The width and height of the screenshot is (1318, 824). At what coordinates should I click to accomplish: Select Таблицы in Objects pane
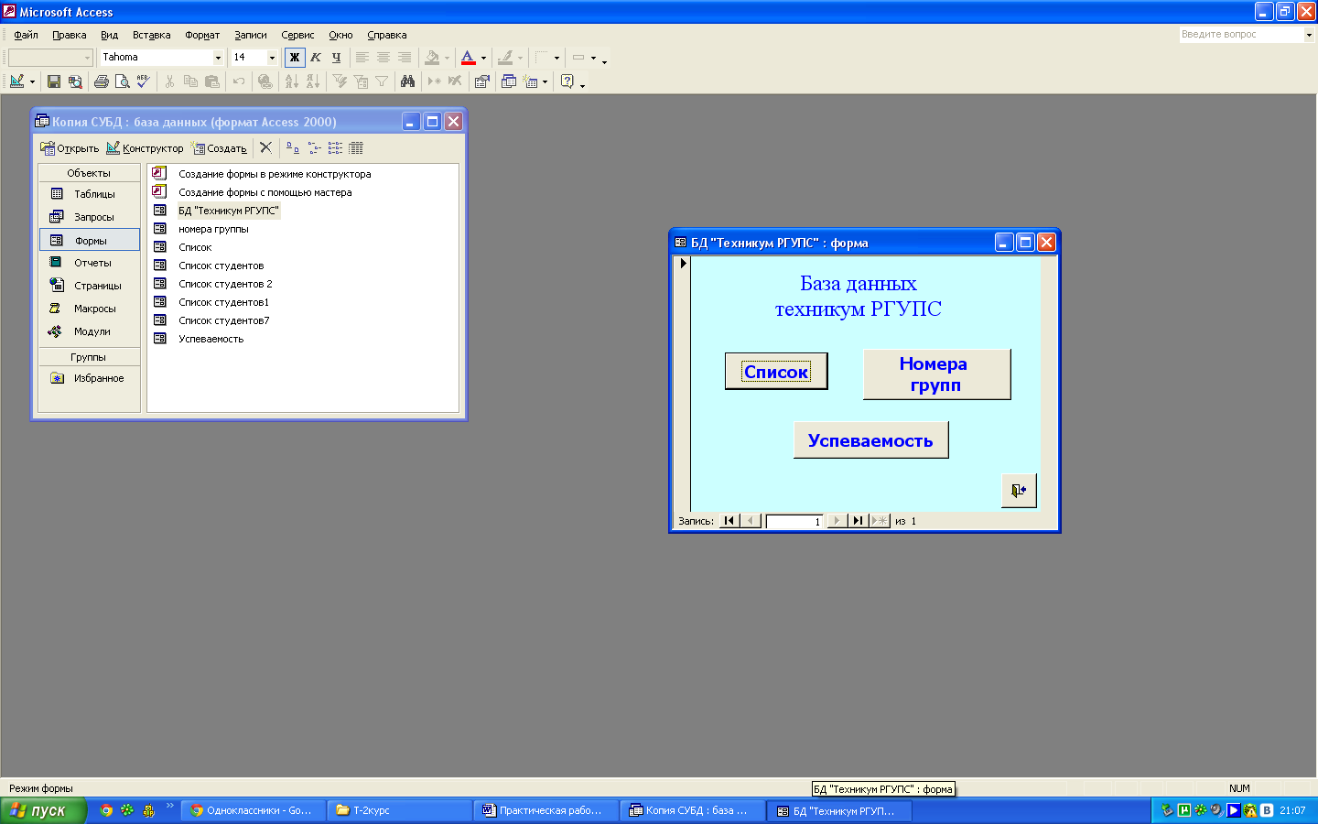point(90,194)
